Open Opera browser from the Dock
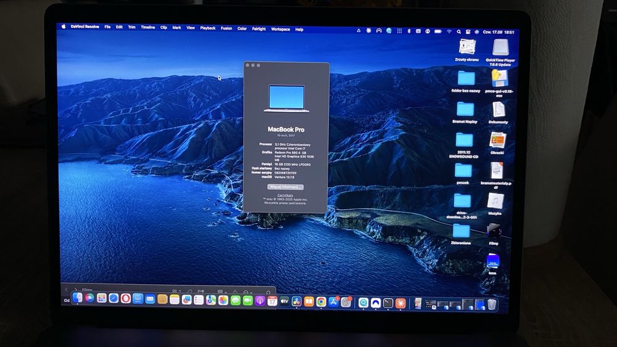 pos(125,299)
